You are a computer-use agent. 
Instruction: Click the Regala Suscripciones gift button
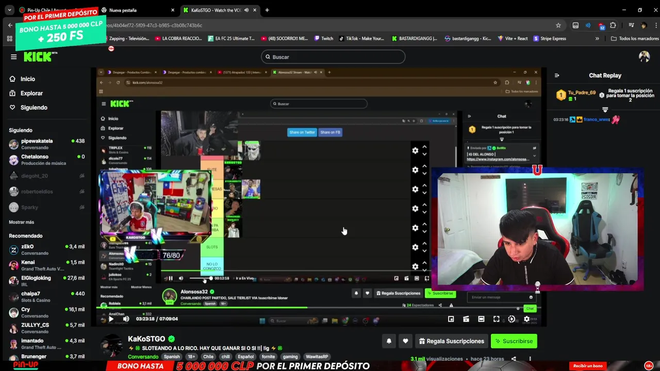pyautogui.click(x=452, y=341)
